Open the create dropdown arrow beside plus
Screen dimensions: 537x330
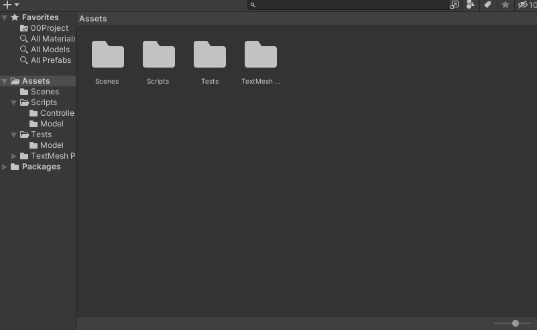point(17,5)
